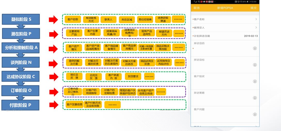Select the 客户发票信息 yellow box
Image resolution: width=281 pixels, height=131 pixels.
74,104
